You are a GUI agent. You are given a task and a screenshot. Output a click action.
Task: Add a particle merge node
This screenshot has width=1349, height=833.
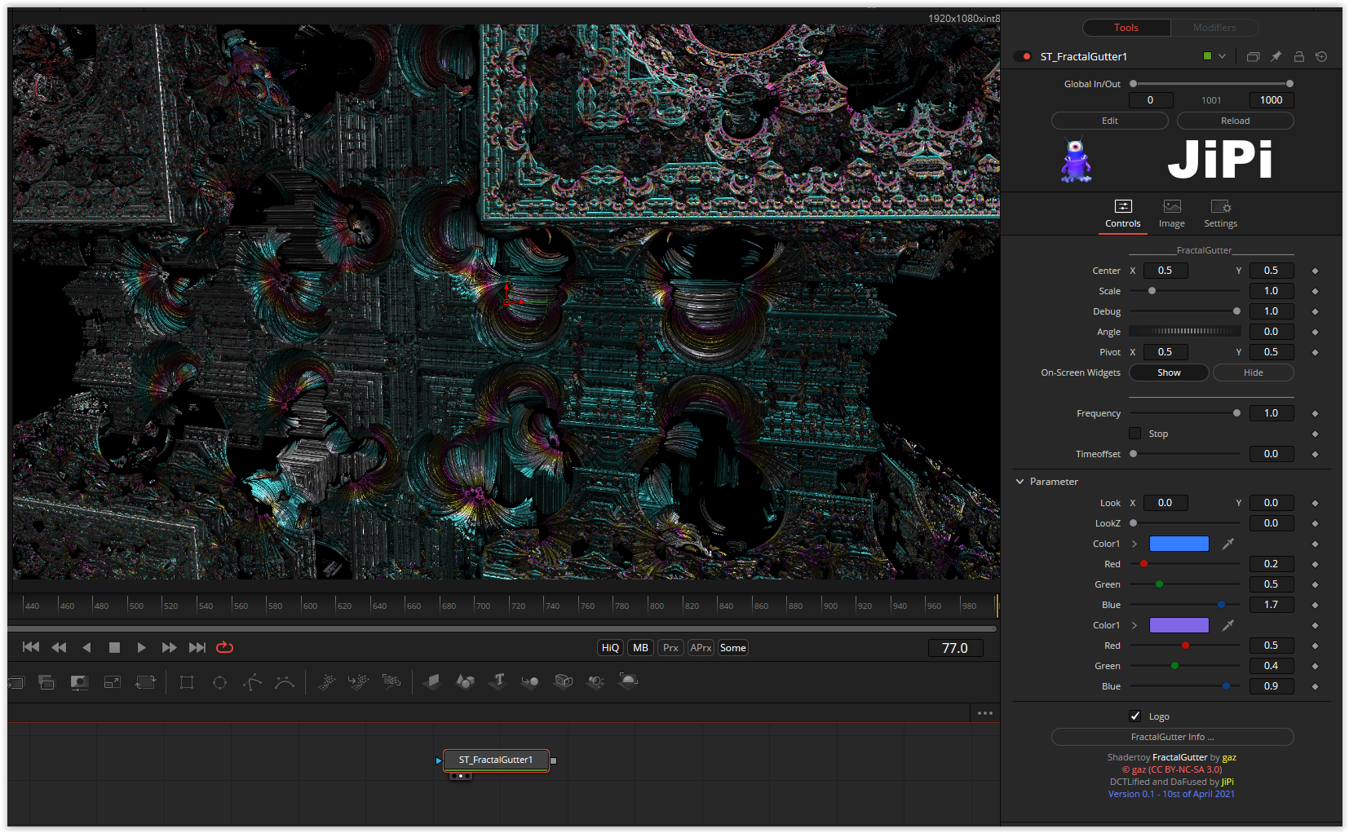(358, 682)
